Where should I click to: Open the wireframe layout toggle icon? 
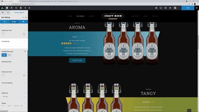click(x=165, y=8)
